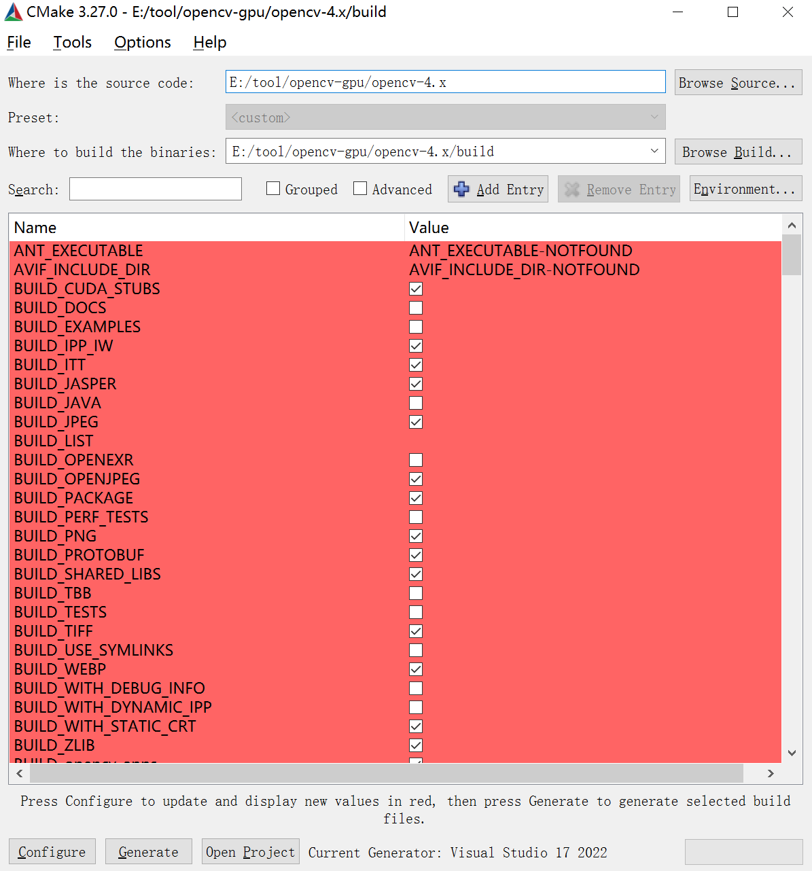
Task: Click the blue plus icon on Add Entry
Action: [x=461, y=190]
